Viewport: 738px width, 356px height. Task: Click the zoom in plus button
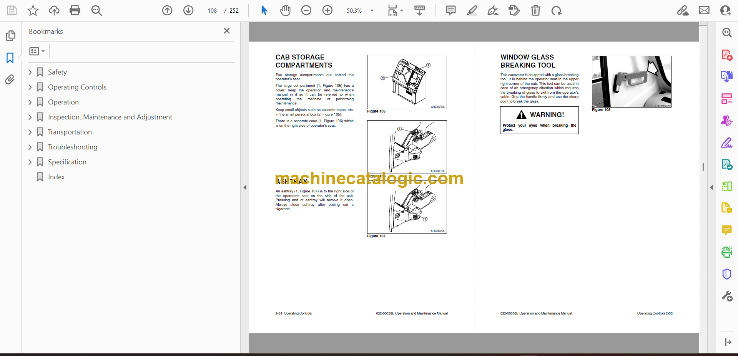tap(327, 10)
